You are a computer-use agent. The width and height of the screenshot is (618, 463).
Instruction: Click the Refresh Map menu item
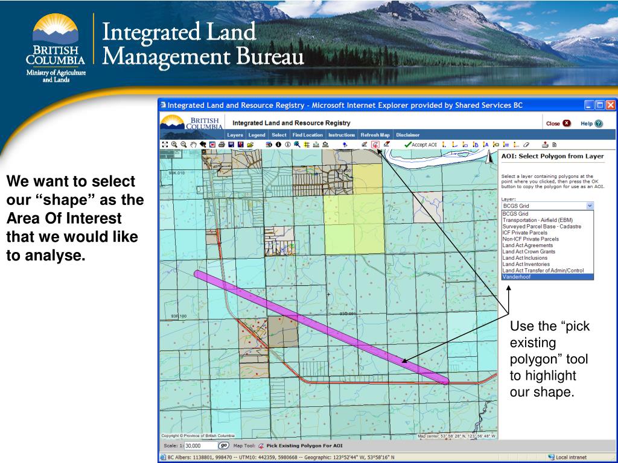(375, 135)
